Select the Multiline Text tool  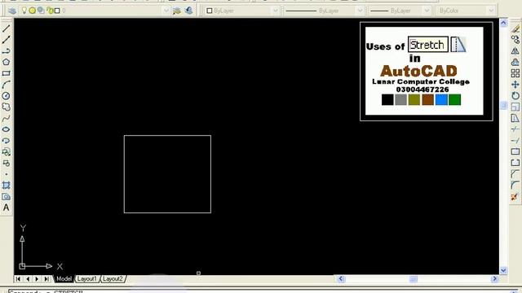[x=6, y=208]
